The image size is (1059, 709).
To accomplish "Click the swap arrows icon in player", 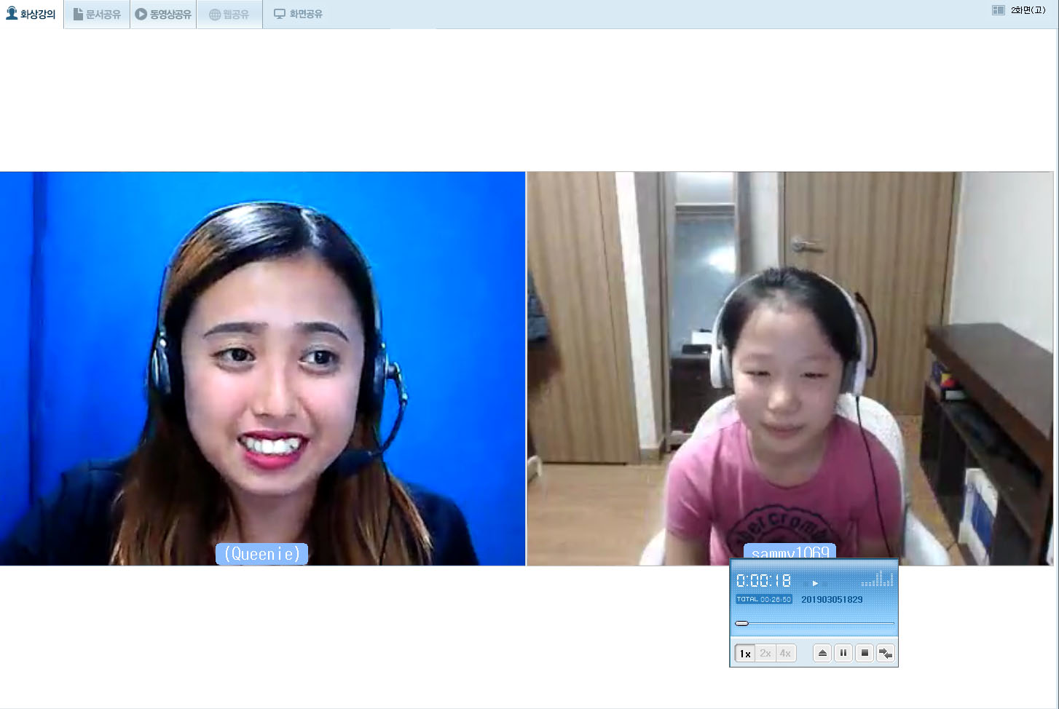I will point(886,653).
